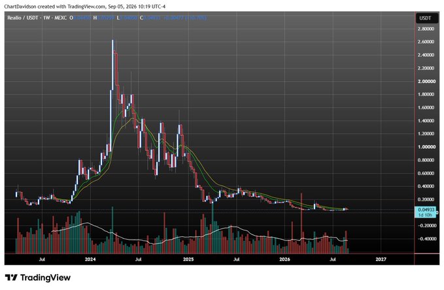Screen dimensions: 444x290
Task: Click the 2.40000 price axis label
Action: 426,55
